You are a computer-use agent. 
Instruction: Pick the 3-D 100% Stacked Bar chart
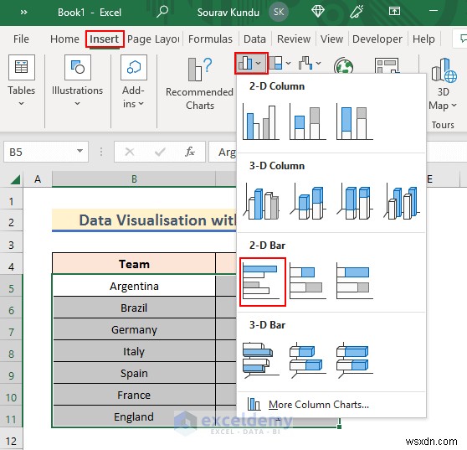354,360
